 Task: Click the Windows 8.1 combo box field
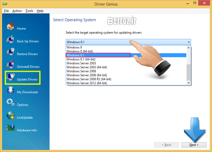coord(128,42)
